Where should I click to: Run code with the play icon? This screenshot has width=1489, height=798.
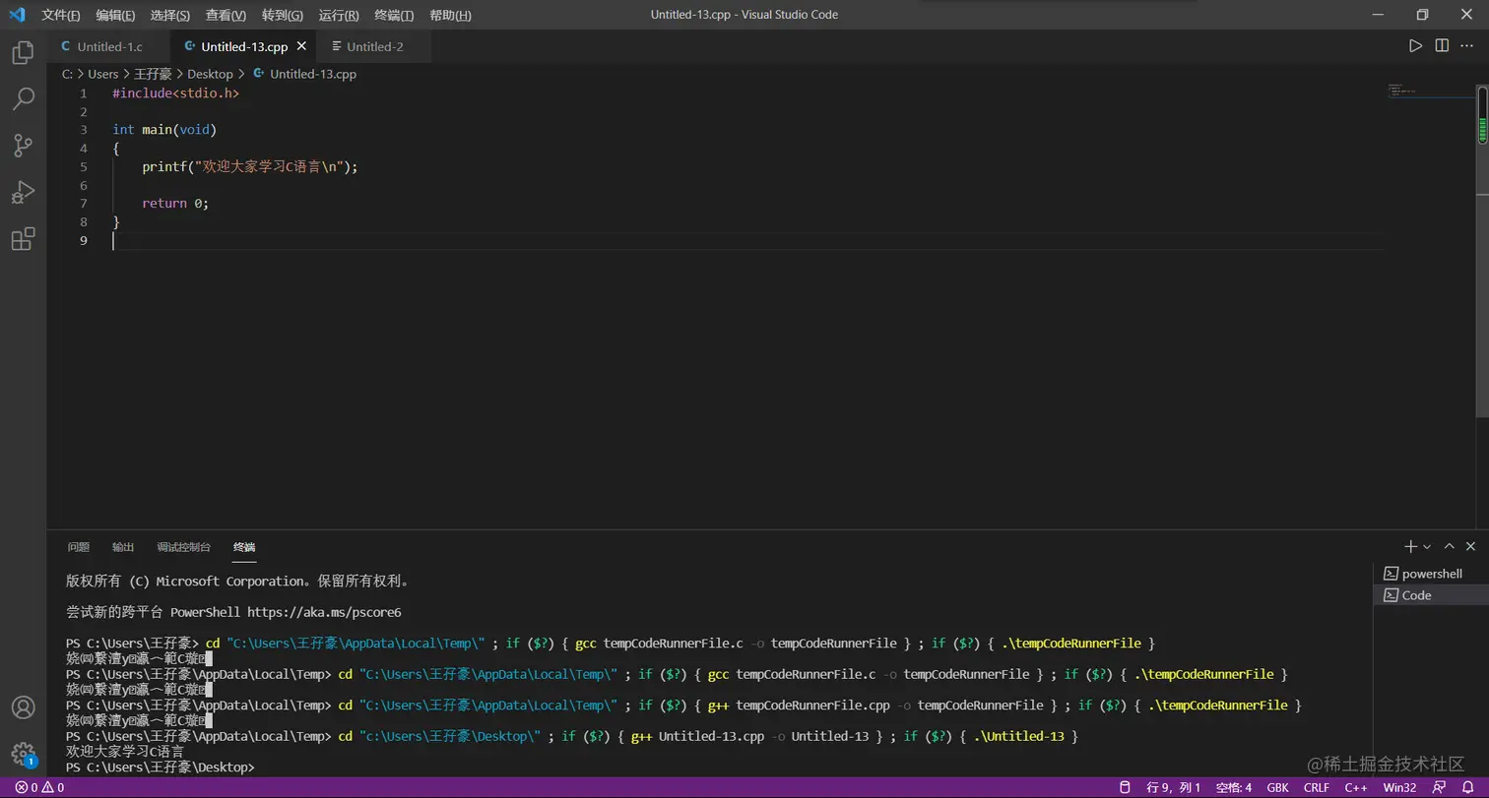click(x=1415, y=45)
